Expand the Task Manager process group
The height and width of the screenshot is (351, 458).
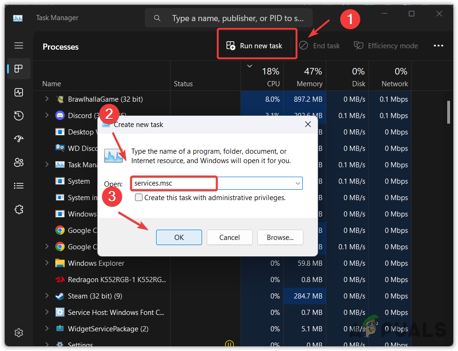47,164
